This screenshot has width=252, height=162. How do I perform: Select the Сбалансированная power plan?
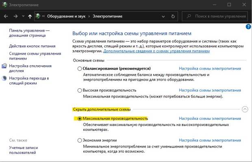[80, 69]
